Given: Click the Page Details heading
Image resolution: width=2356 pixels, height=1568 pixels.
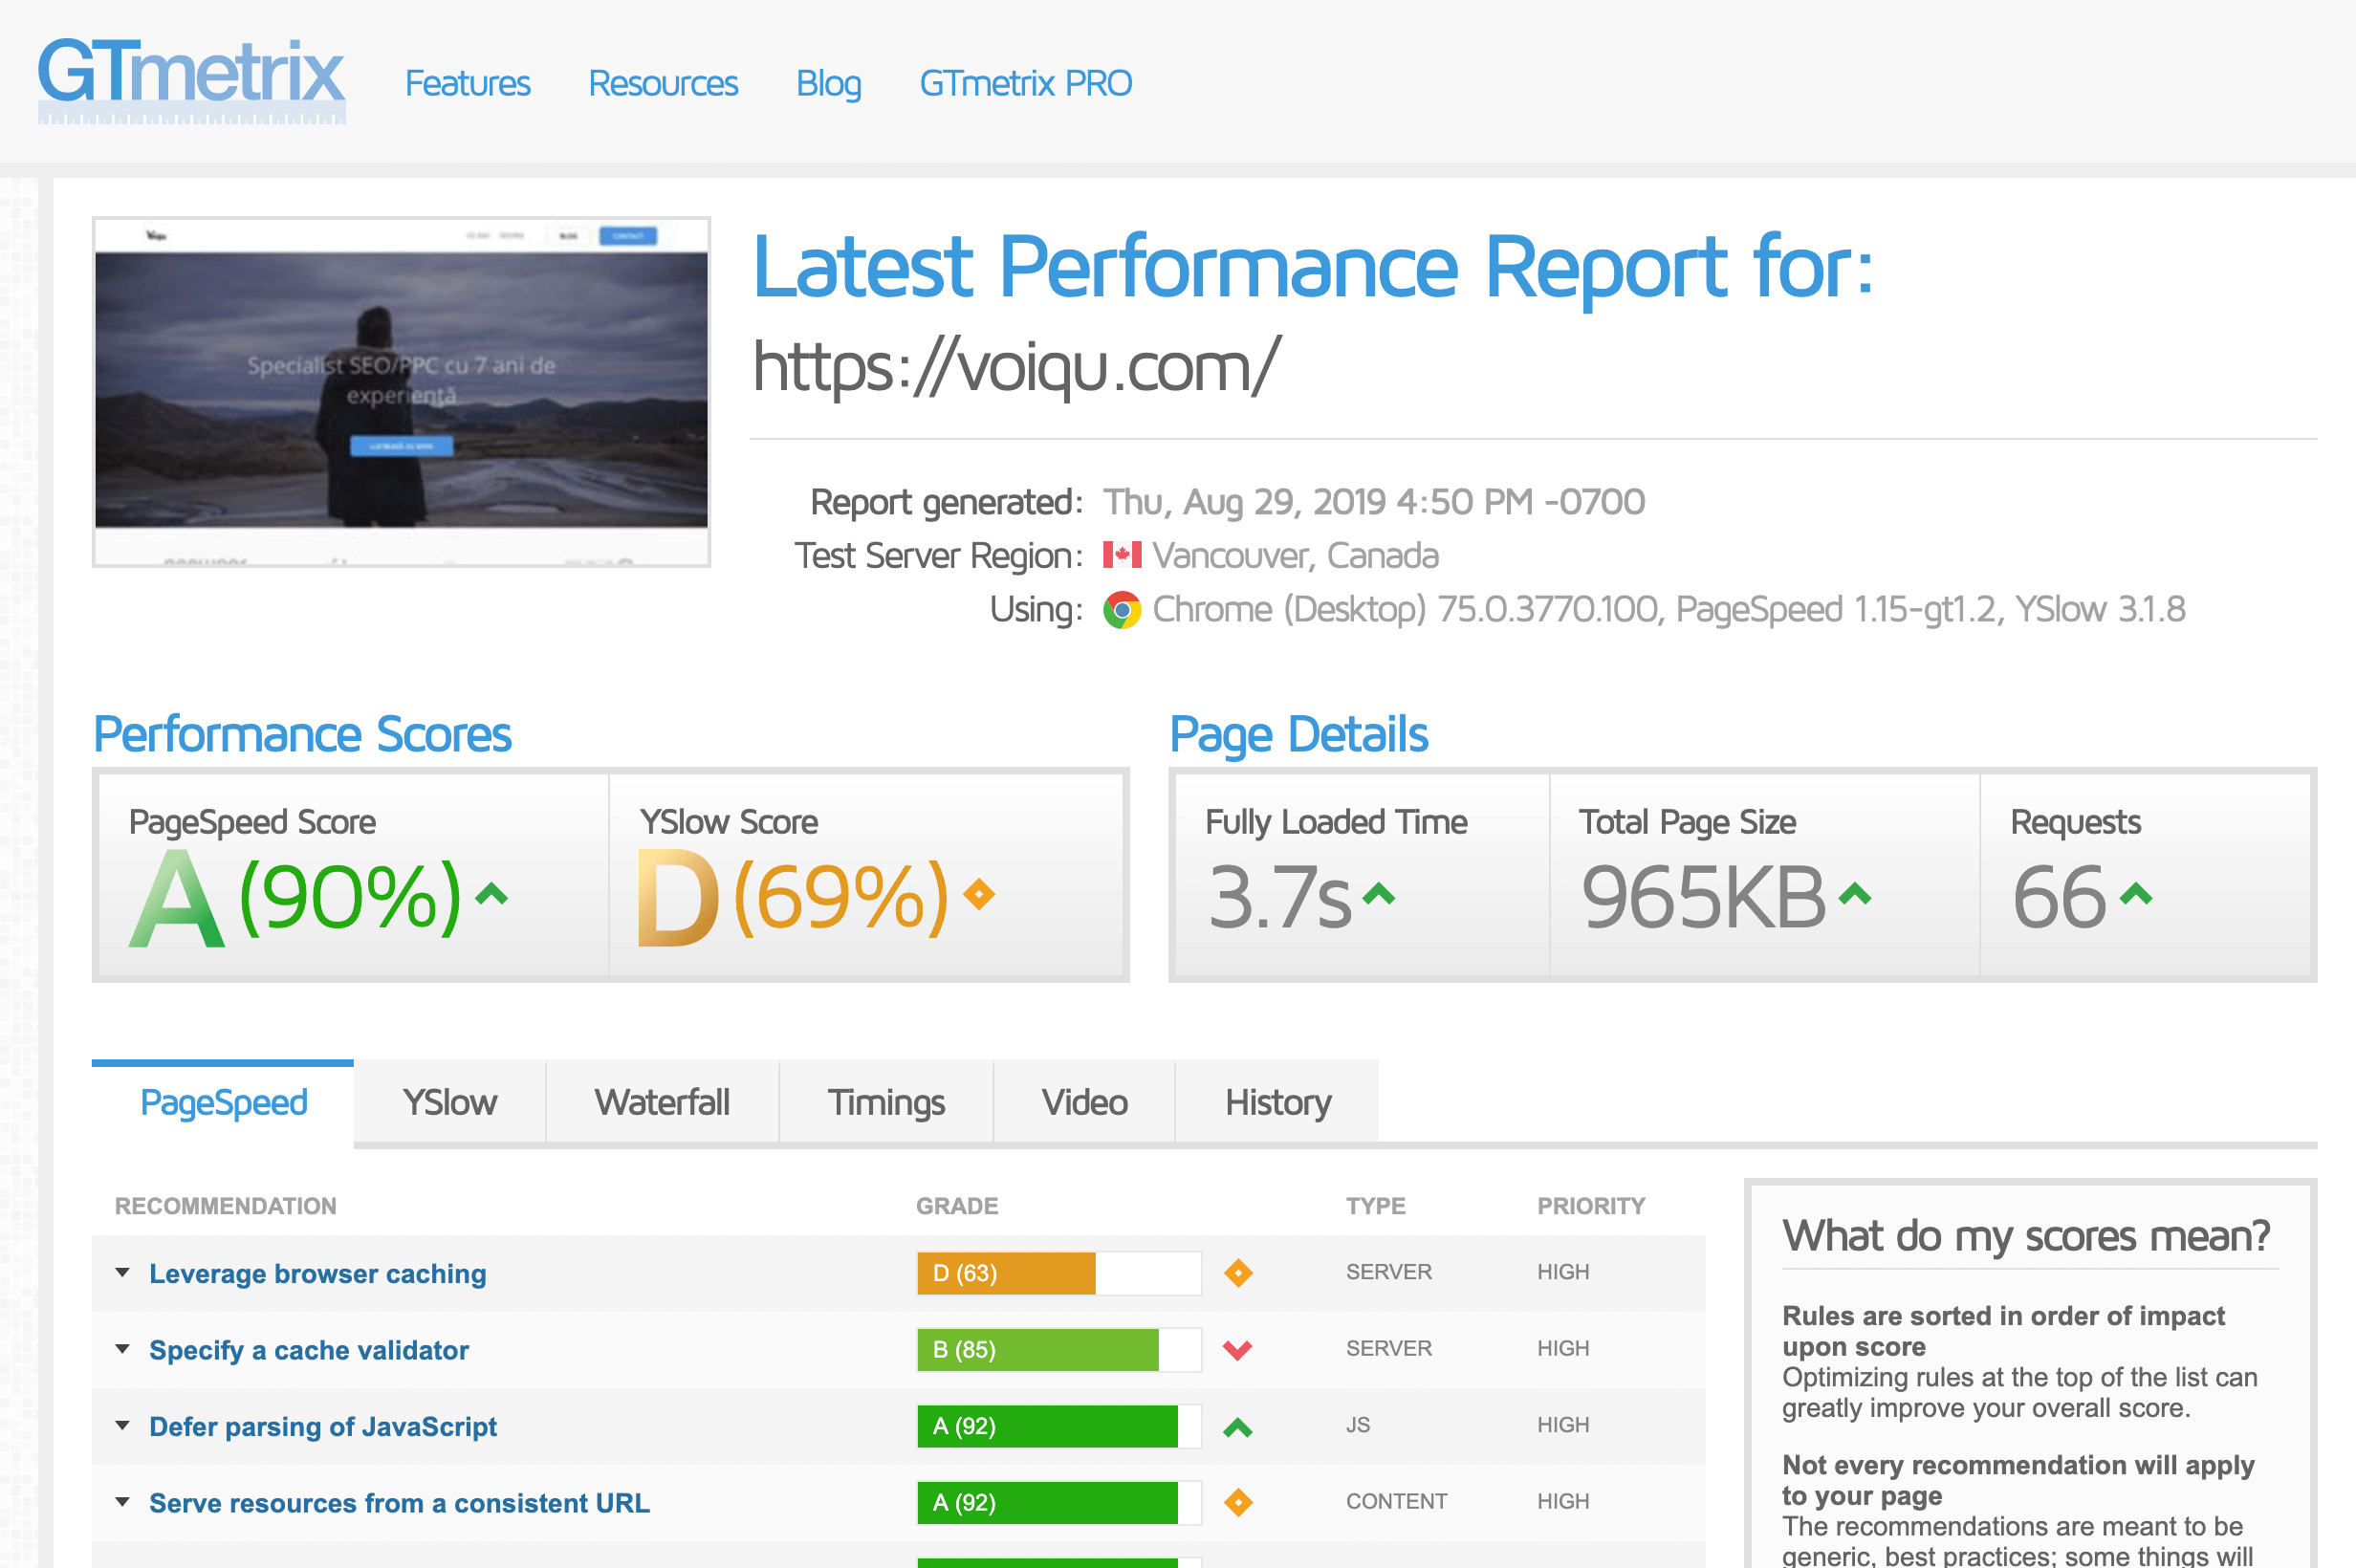Looking at the screenshot, I should point(1299,735).
